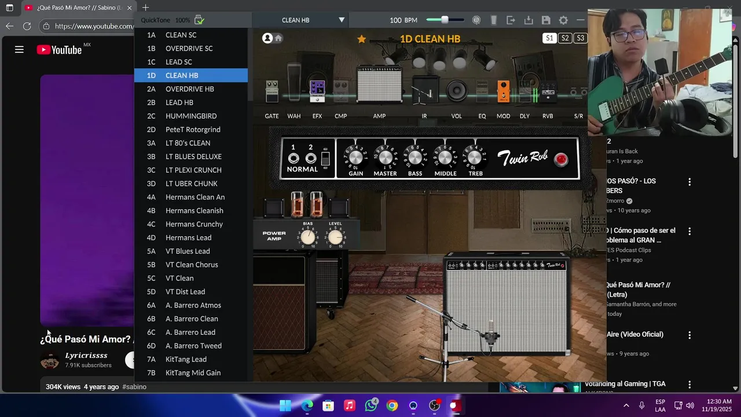Select the CMP compressor pedal
The width and height of the screenshot is (741, 417).
(x=341, y=92)
